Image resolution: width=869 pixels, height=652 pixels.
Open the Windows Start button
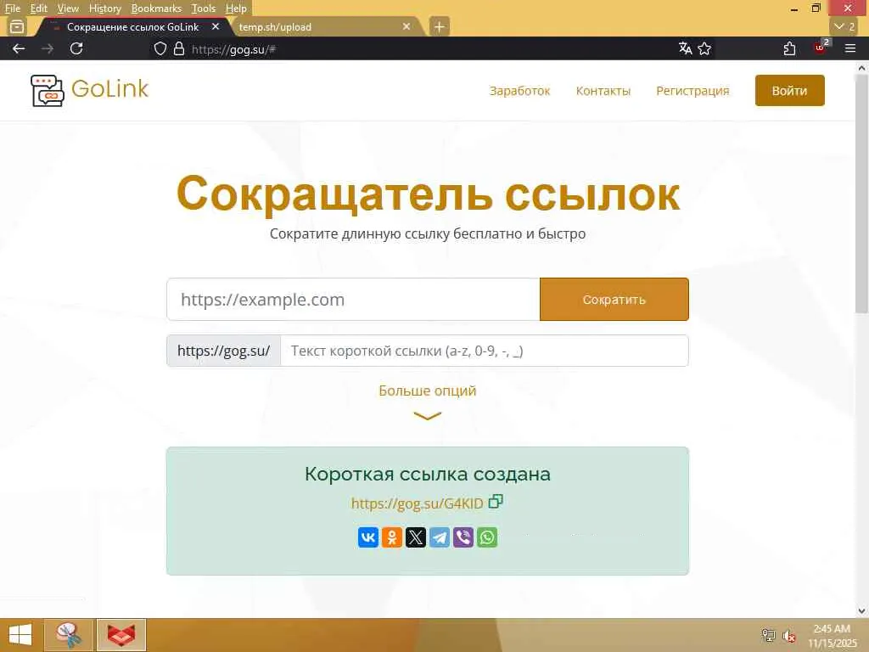coord(20,635)
